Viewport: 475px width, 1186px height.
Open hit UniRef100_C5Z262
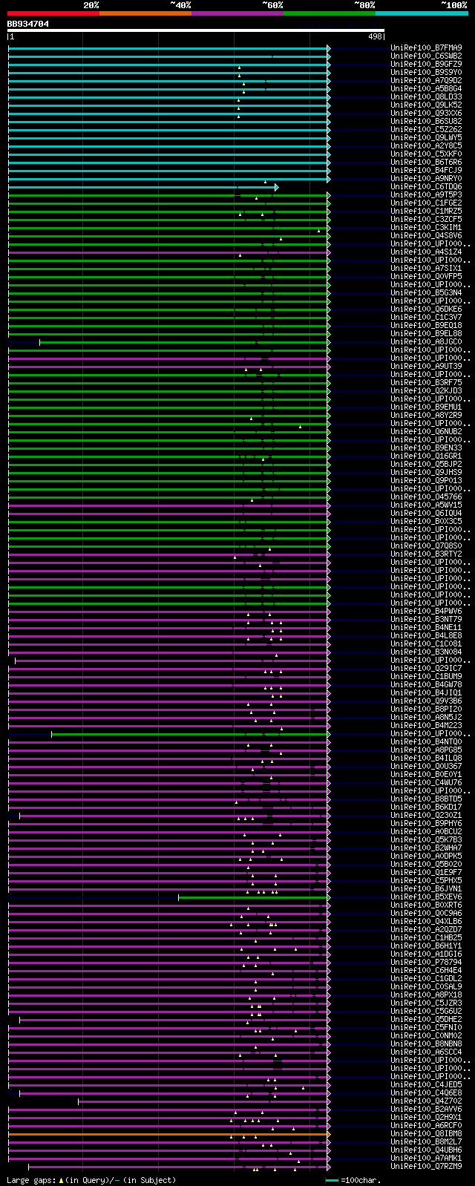pos(426,130)
